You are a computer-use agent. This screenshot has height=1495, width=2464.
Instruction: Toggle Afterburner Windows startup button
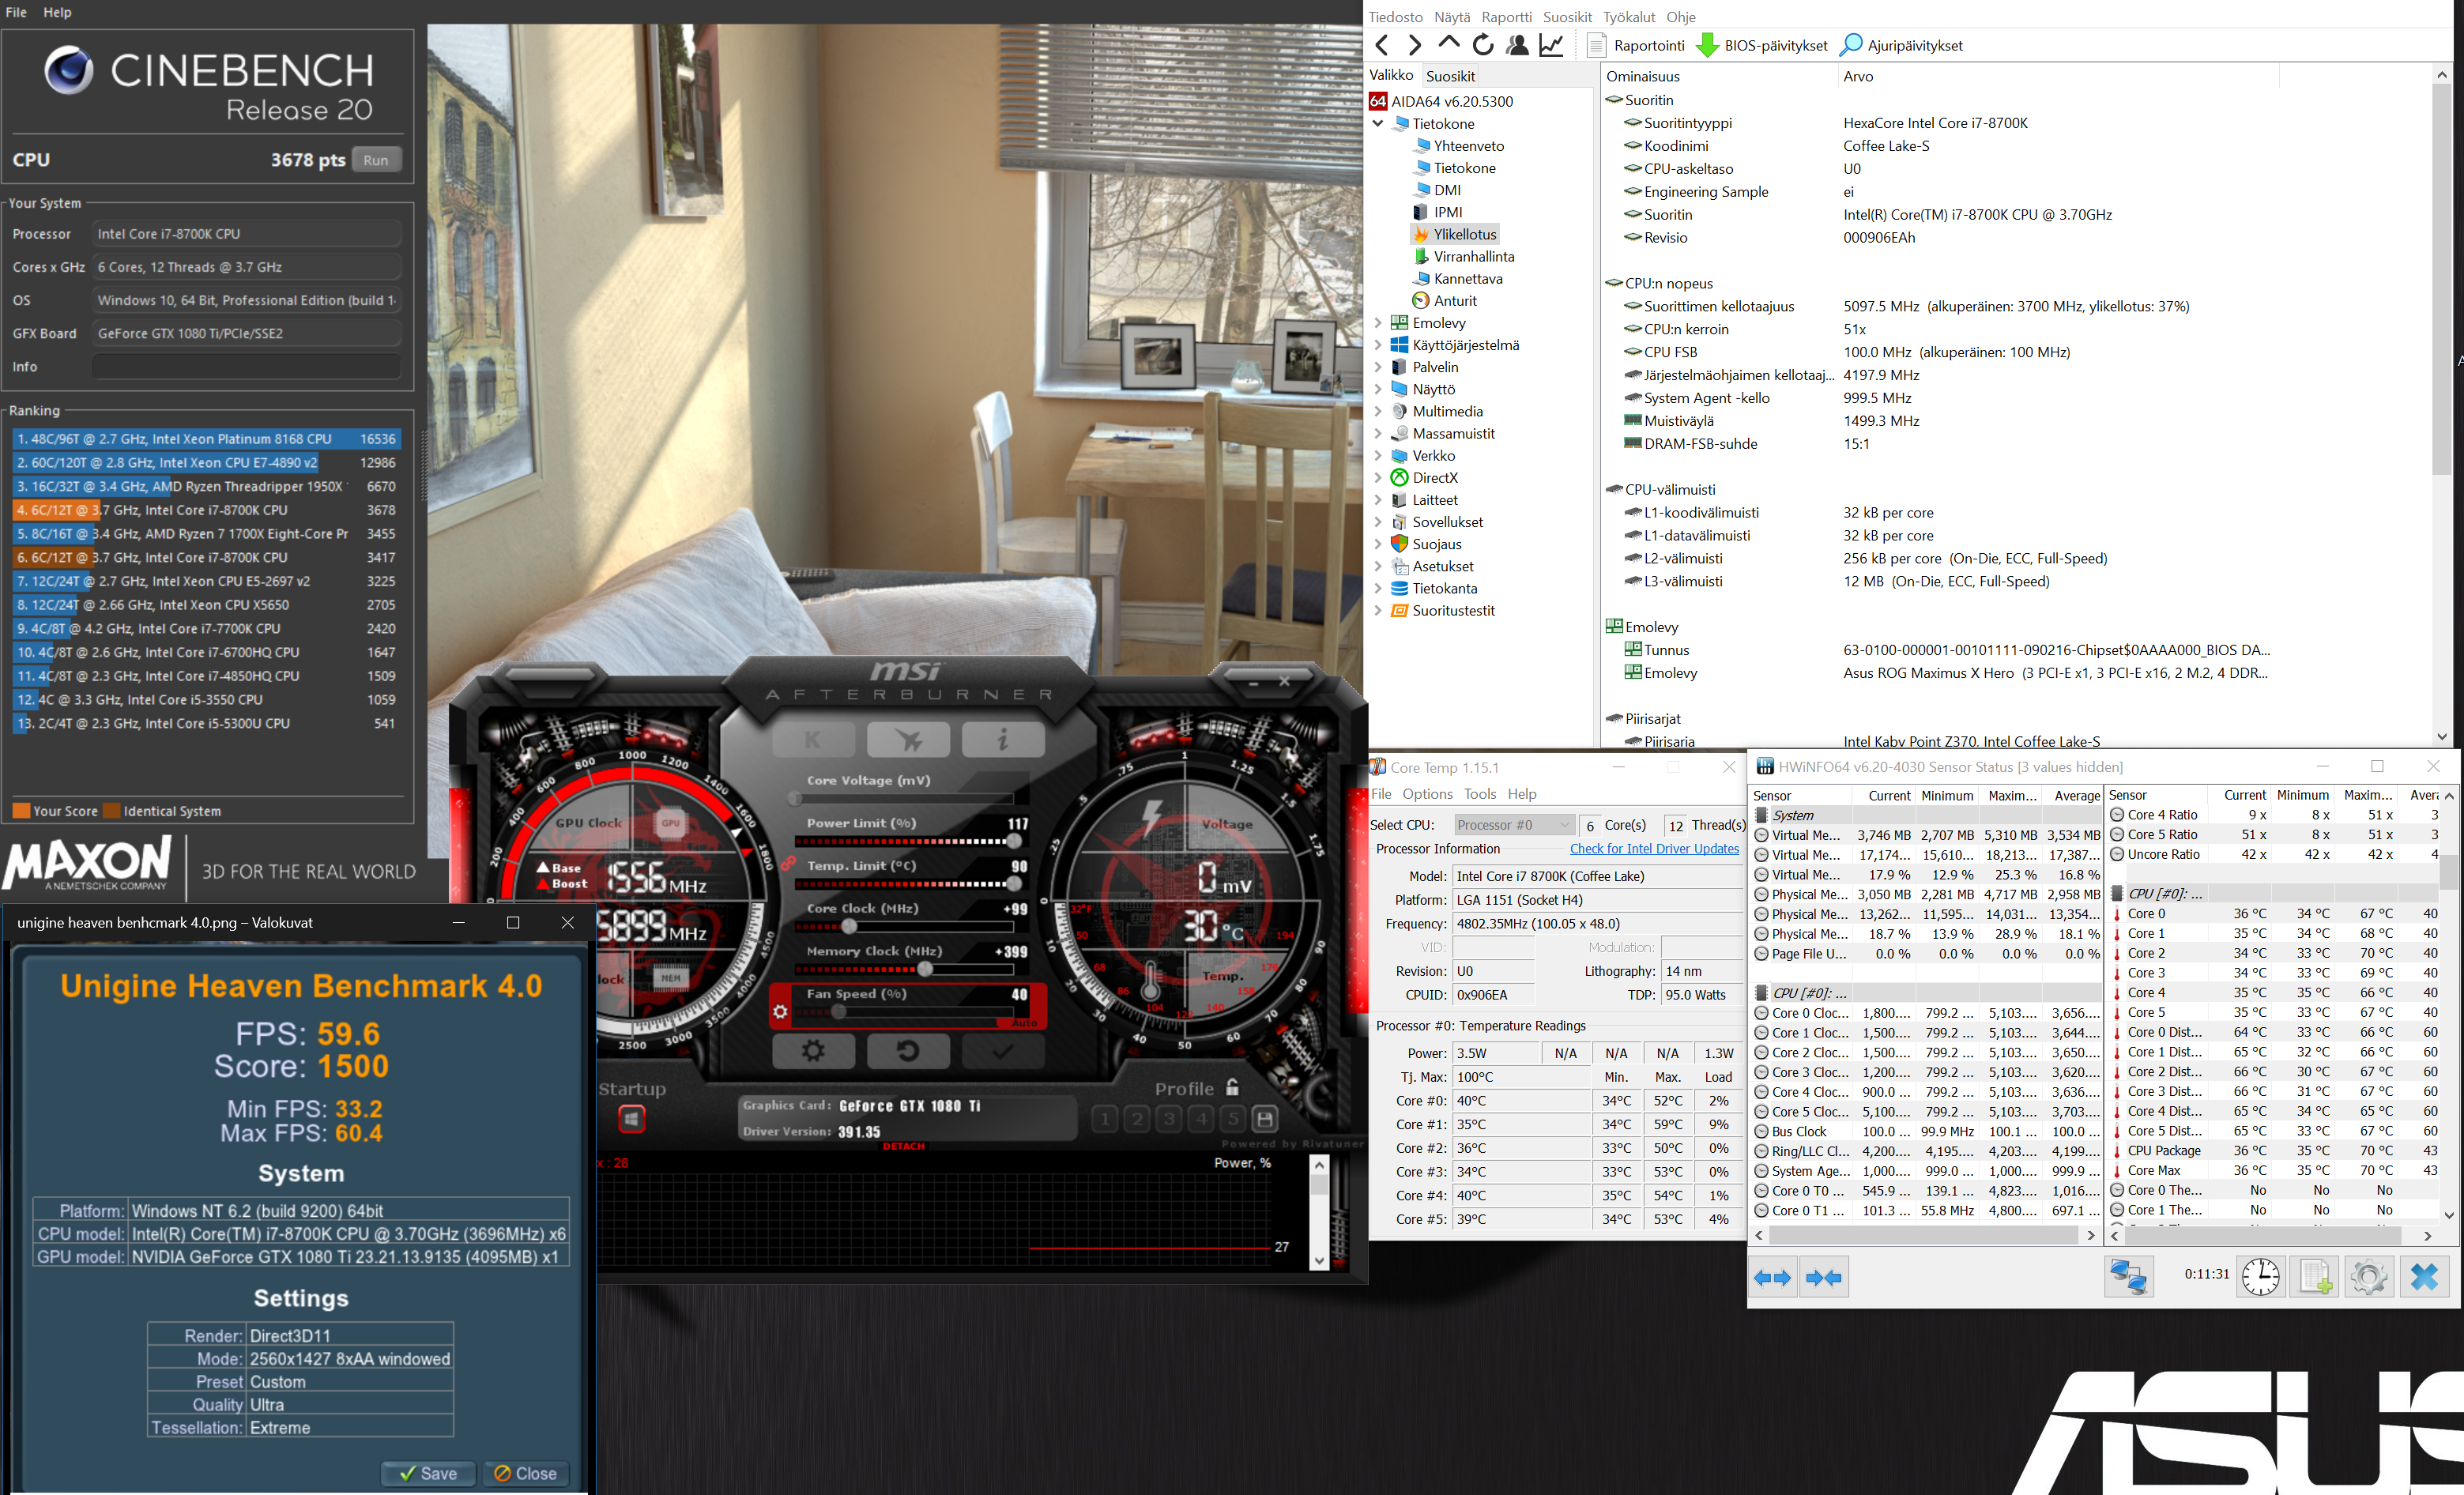click(x=632, y=1119)
